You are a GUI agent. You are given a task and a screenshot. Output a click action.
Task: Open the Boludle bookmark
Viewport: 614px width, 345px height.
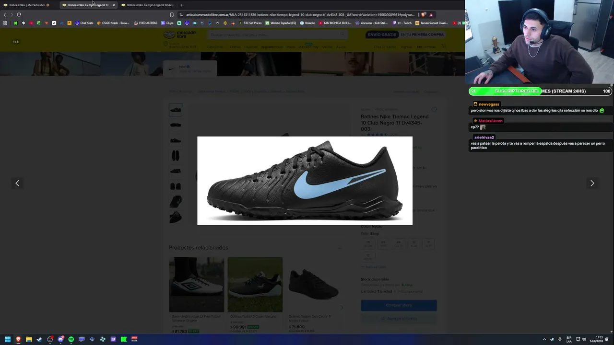pos(307,23)
